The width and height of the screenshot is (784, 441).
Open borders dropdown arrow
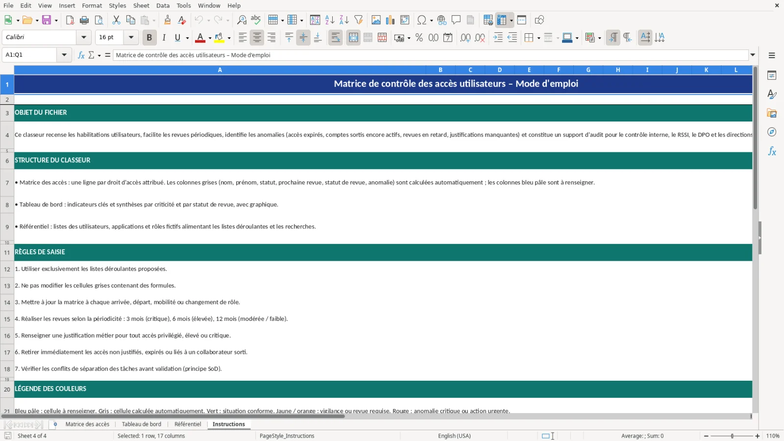coord(539,38)
